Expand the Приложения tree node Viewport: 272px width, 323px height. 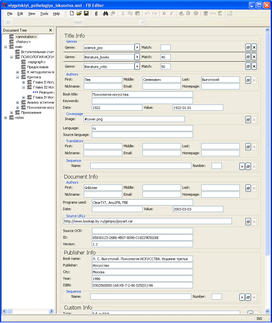tap(11, 113)
